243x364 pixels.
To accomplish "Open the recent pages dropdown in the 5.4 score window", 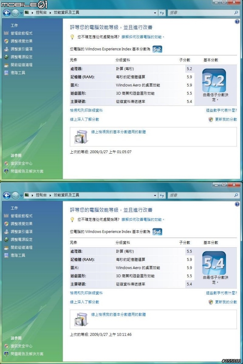I will coord(21,196).
